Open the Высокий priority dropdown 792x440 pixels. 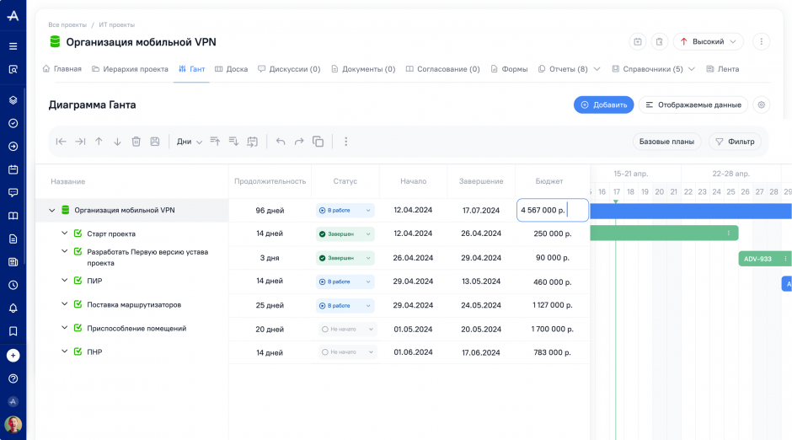tap(708, 41)
